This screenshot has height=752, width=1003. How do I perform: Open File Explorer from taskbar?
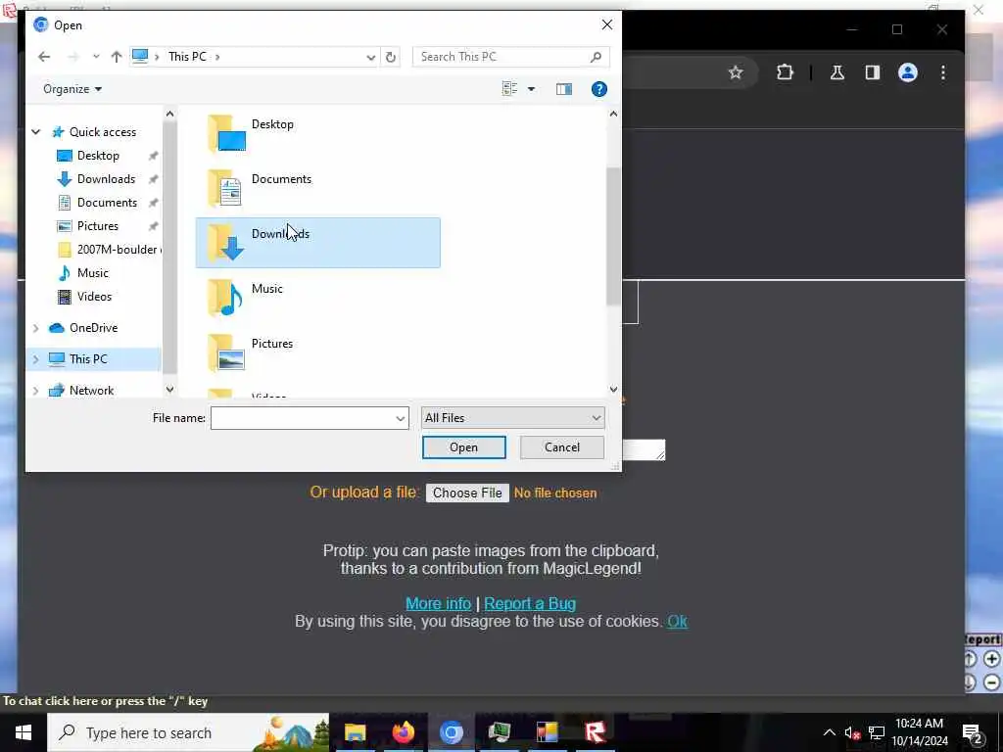pos(355,732)
